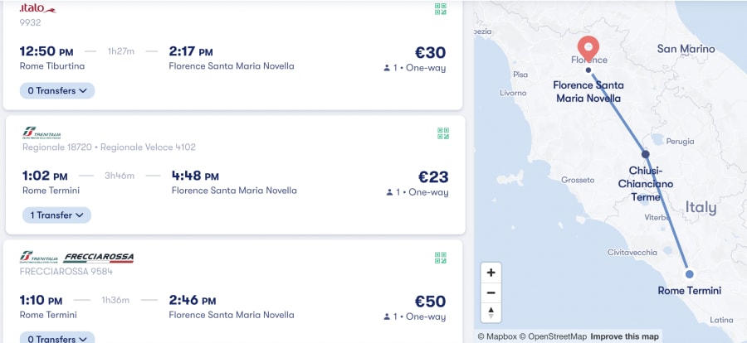The height and width of the screenshot is (343, 747).
Task: Click the Frecciarossa logo
Action: pyautogui.click(x=99, y=258)
